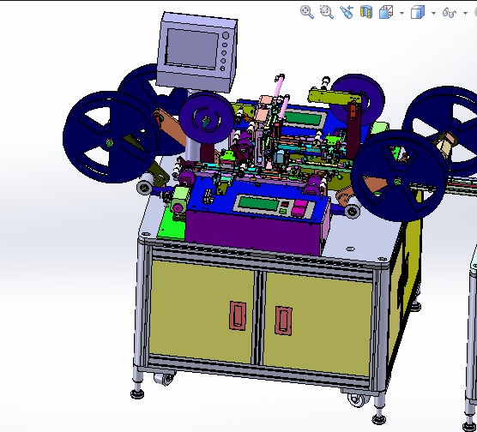Select the left yellow cabinet door
The width and height of the screenshot is (477, 432).
pos(201,311)
